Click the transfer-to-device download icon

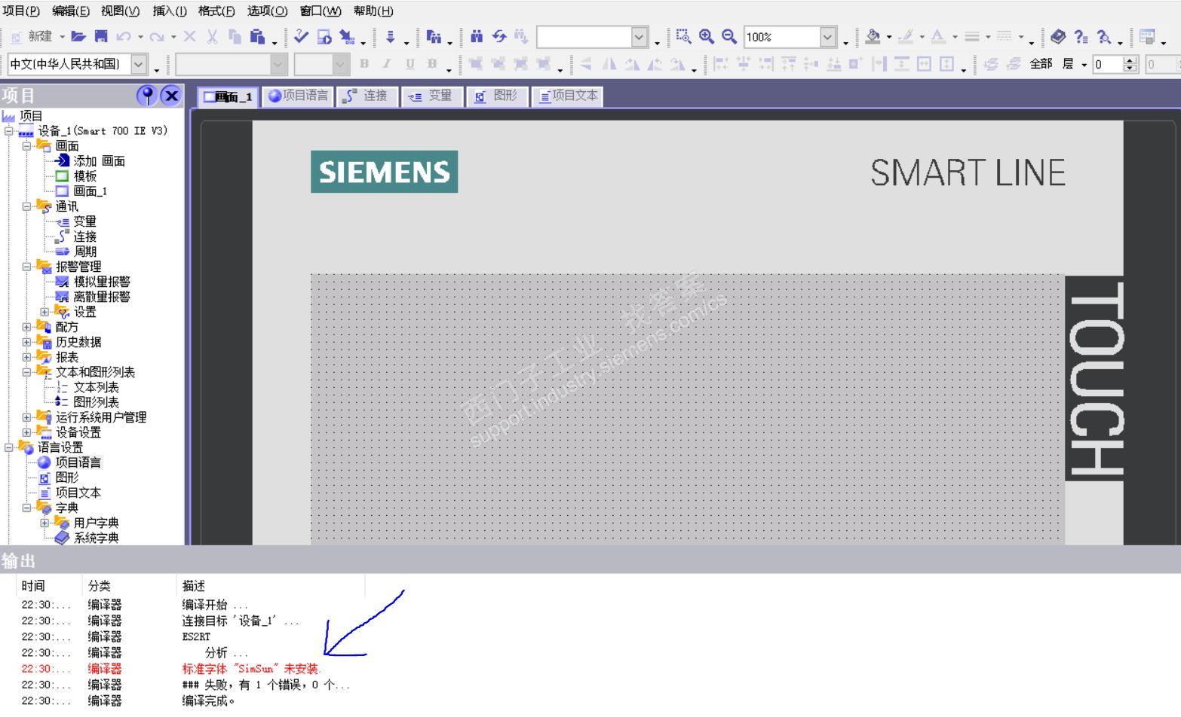[391, 36]
